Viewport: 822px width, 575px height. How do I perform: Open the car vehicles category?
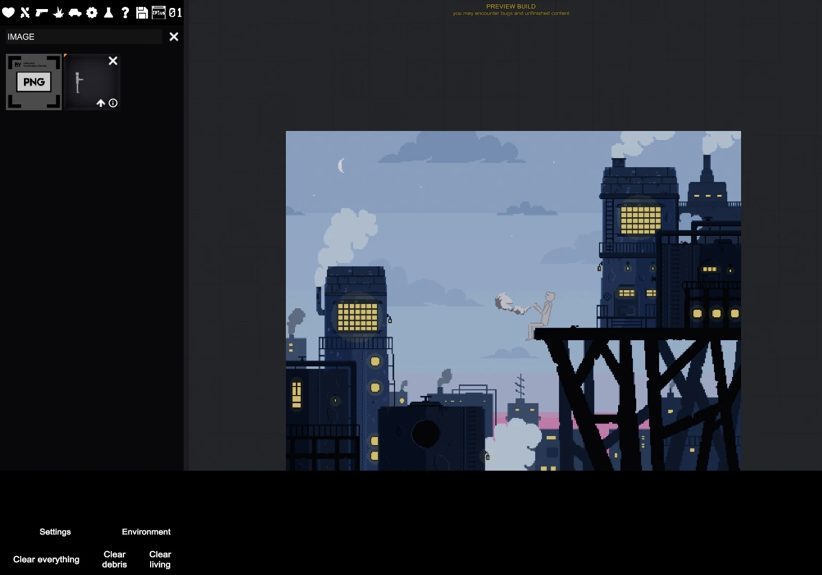(75, 12)
